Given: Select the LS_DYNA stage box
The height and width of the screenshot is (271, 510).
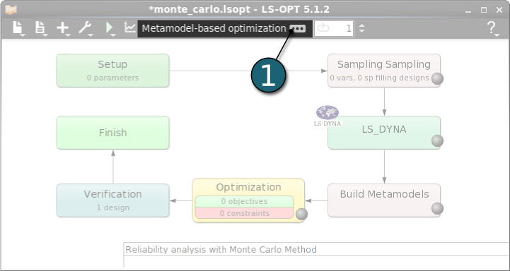Looking at the screenshot, I should click(384, 133).
